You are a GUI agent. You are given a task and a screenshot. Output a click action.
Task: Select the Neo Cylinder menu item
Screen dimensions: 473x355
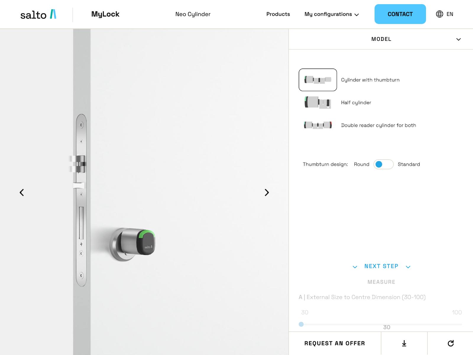[192, 14]
